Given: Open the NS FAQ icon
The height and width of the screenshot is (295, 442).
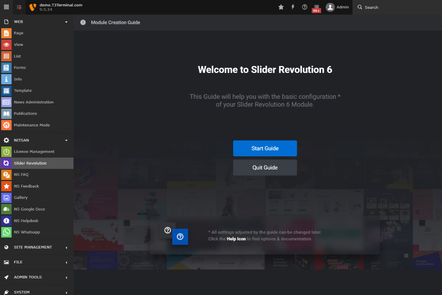Looking at the screenshot, I should click(x=6, y=174).
